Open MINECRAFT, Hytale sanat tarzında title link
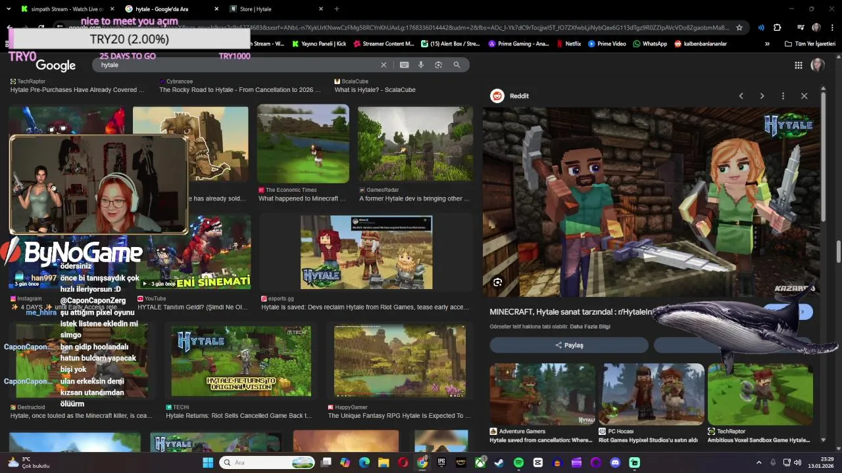This screenshot has width=842, height=473. [571, 312]
